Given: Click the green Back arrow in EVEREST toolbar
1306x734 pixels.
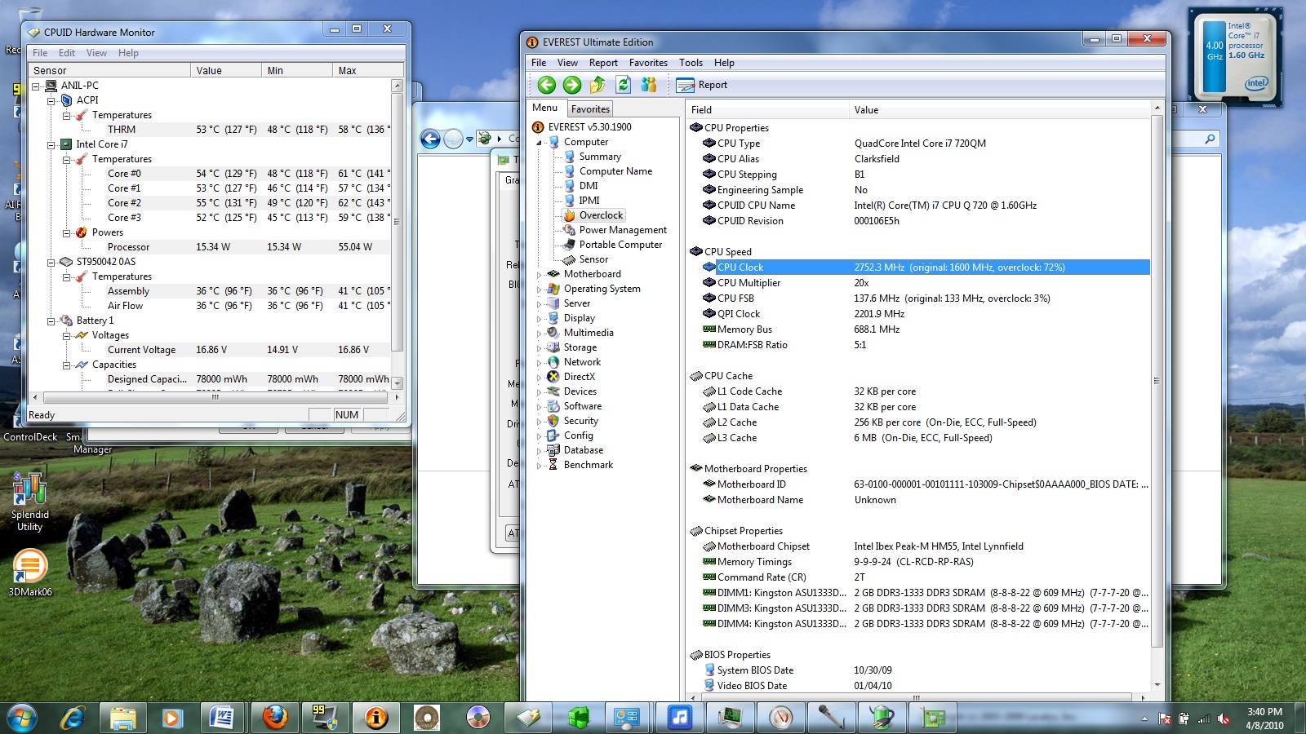Looking at the screenshot, I should pos(547,85).
